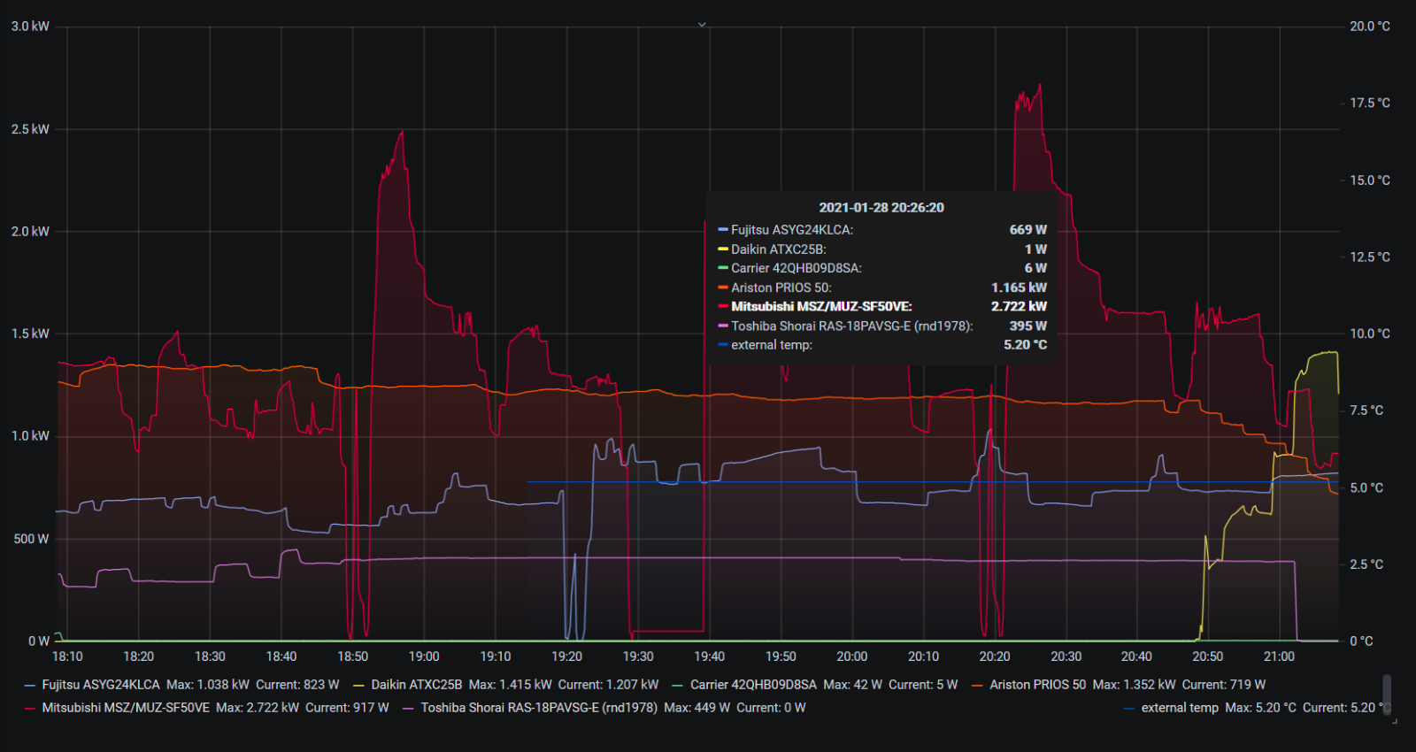
Task: Click the 20:00 time axis label
Action: click(851, 656)
